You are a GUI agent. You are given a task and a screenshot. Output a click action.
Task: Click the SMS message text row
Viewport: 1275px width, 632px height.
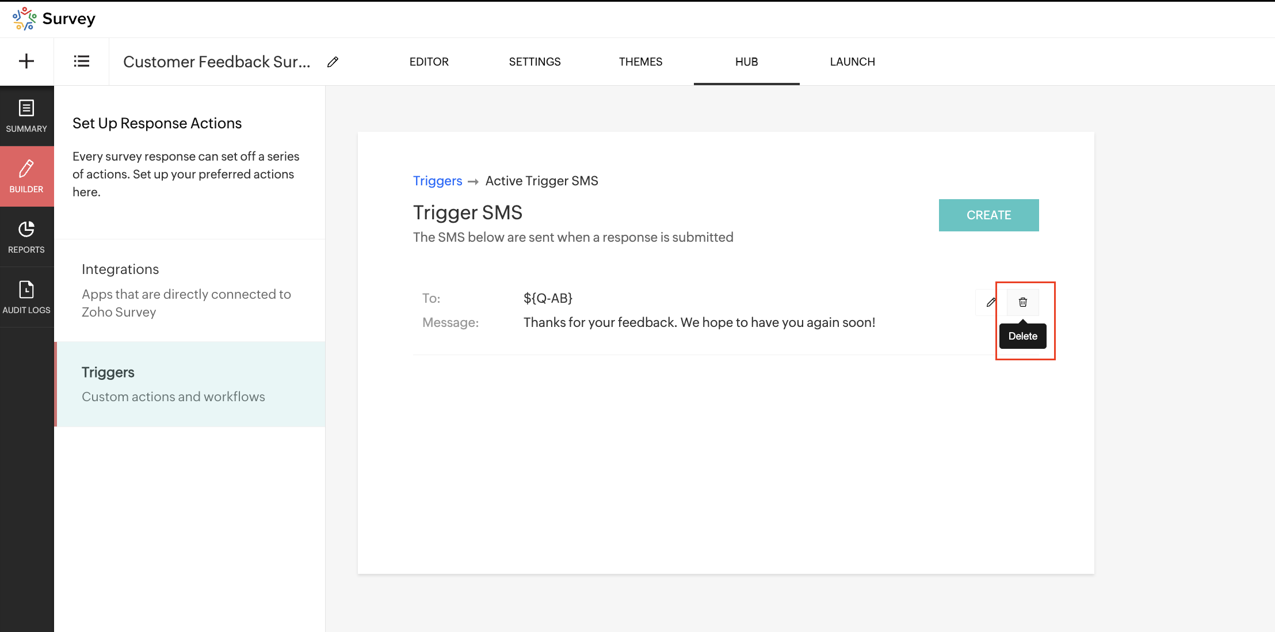coord(698,322)
